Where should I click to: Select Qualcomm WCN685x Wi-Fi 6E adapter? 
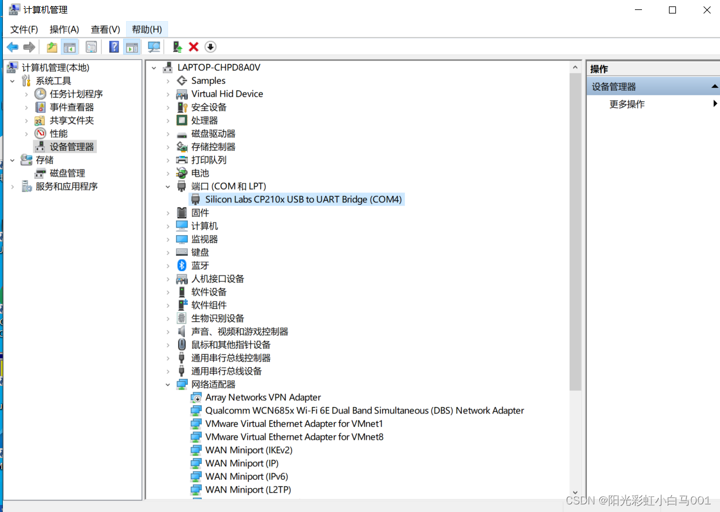364,411
